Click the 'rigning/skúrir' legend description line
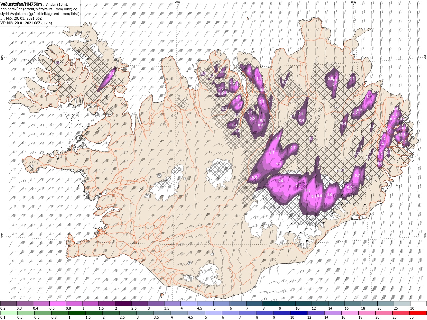The image size is (427, 320). (39, 9)
